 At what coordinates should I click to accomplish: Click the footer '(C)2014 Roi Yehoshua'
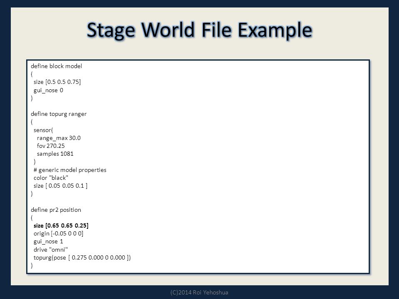coord(199,292)
